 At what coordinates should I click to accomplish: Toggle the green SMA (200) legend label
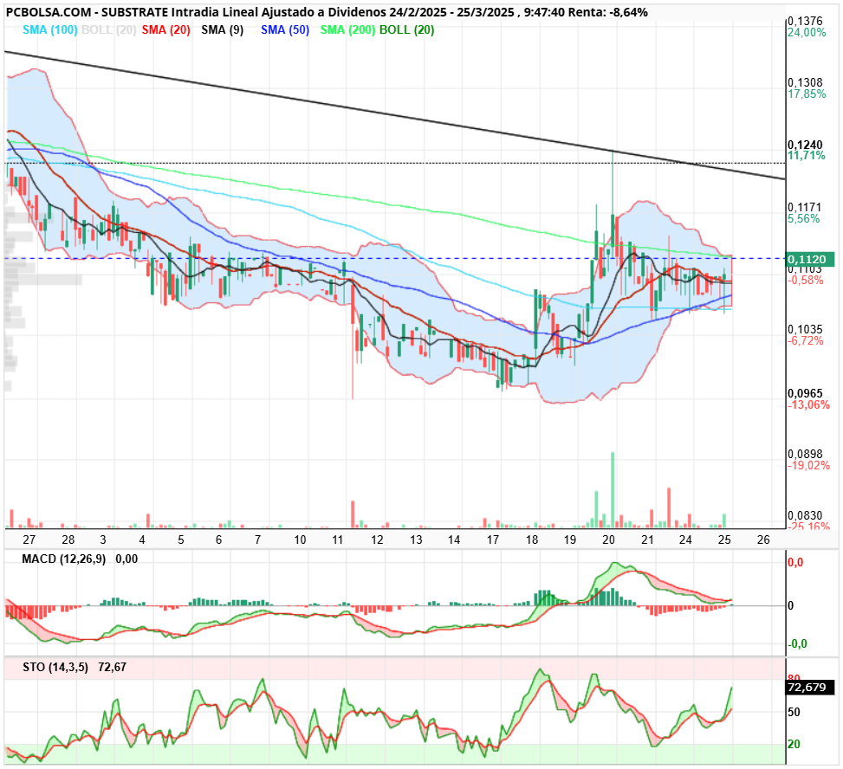point(347,30)
